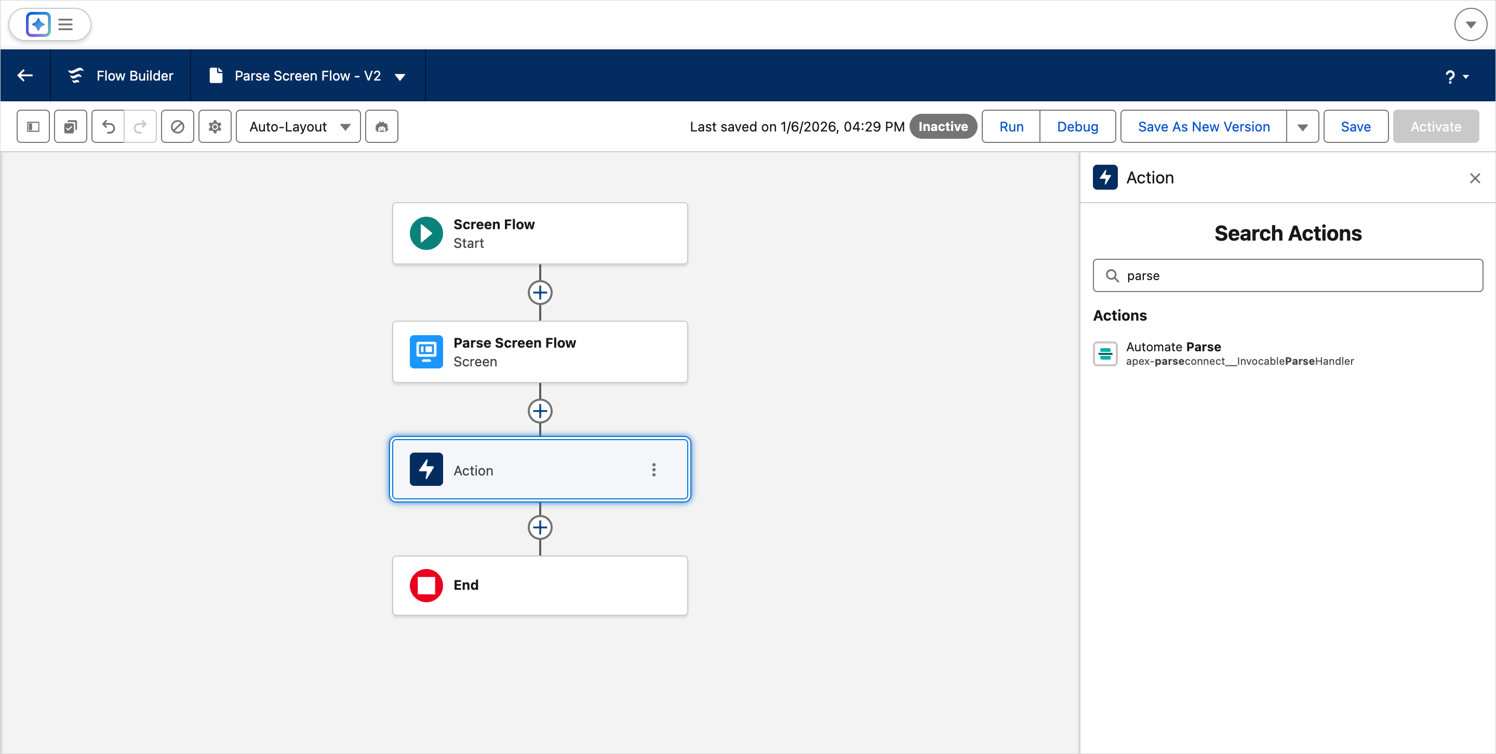This screenshot has height=754, width=1496.
Task: Open the Auto-Layout dropdown
Action: click(x=299, y=127)
